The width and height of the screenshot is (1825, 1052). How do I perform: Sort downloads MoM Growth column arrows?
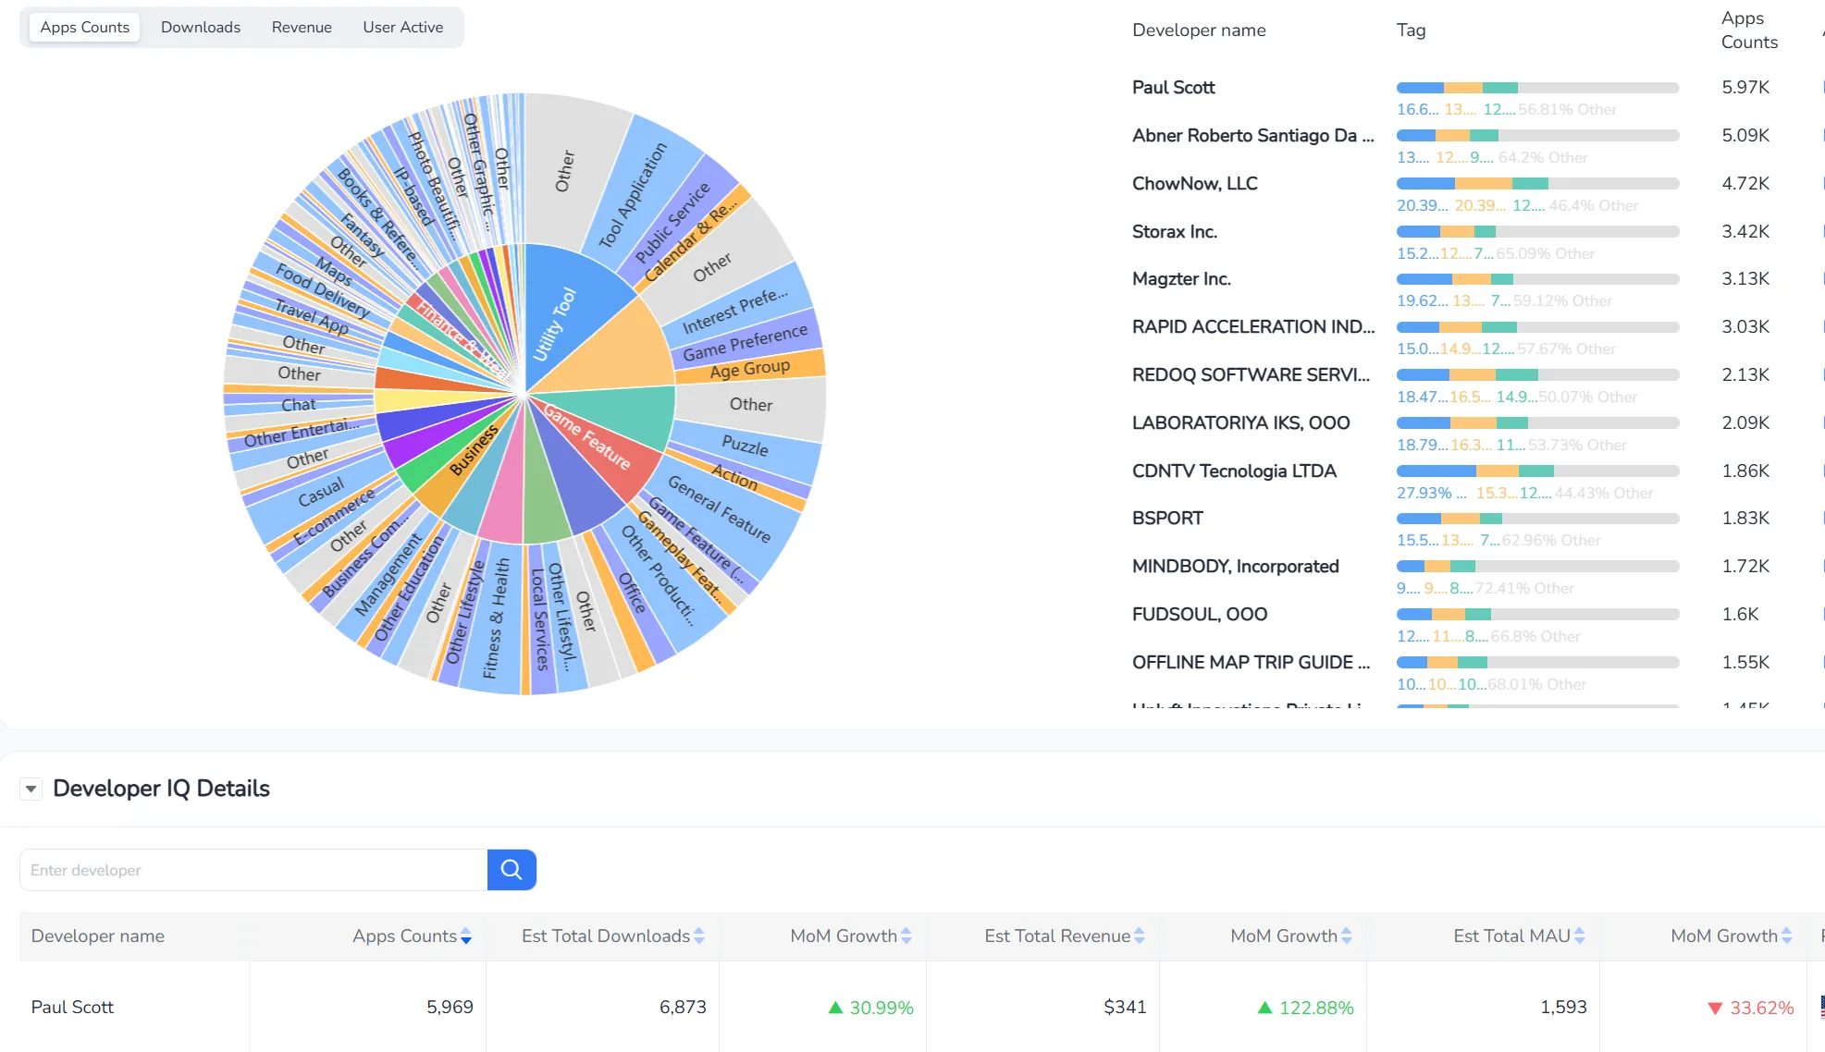point(906,936)
